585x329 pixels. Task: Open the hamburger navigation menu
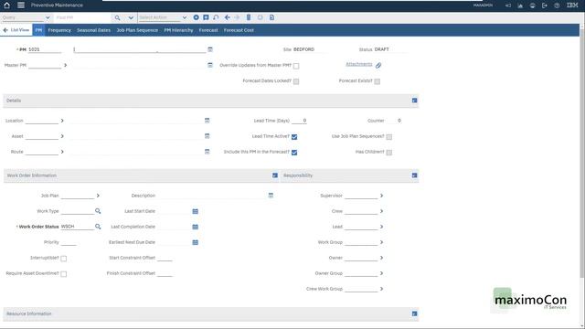[21, 5]
